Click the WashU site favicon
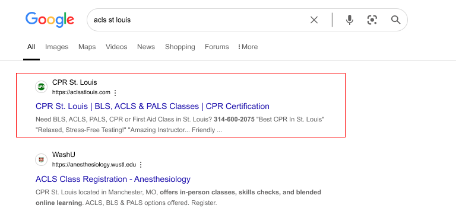 pos(42,159)
